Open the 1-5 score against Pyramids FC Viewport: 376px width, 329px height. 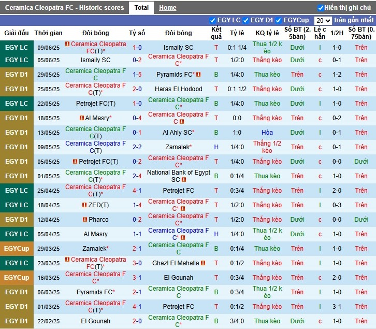[137, 75]
